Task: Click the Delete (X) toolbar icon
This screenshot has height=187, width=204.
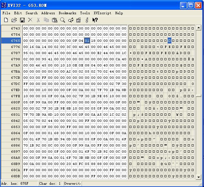Action: (x=30, y=20)
